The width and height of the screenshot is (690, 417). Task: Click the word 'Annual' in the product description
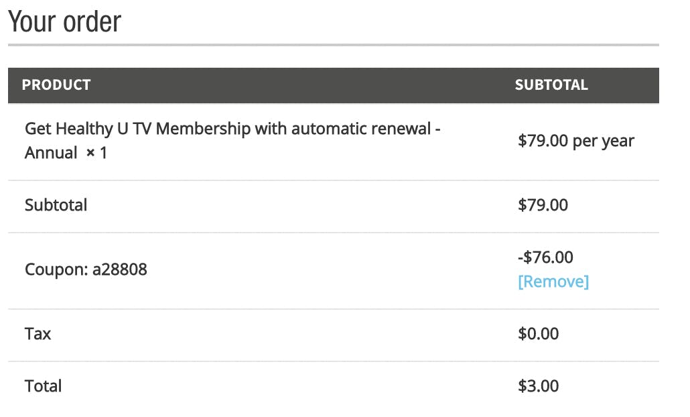(51, 153)
